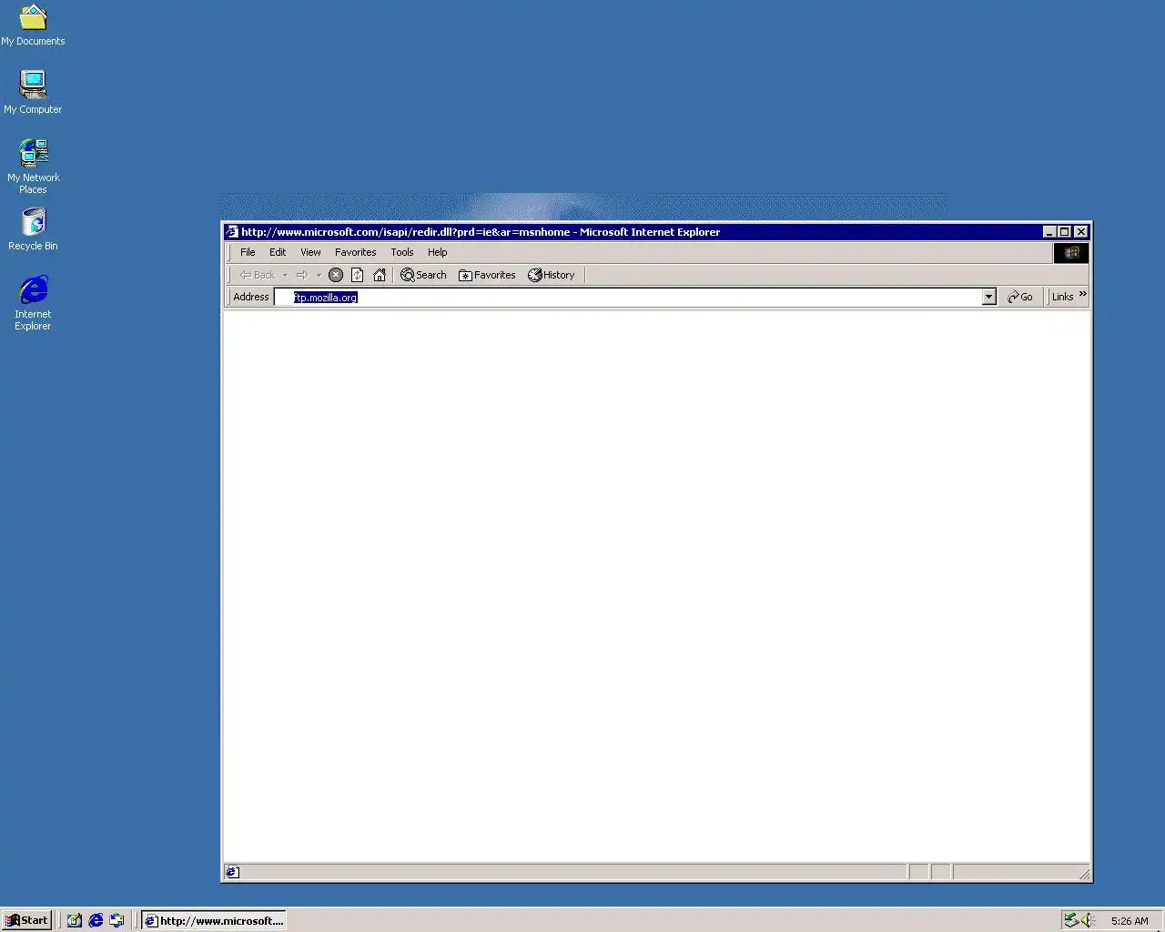Click the Forward arrow toolbar button
This screenshot has width=1165, height=932.
coord(301,275)
